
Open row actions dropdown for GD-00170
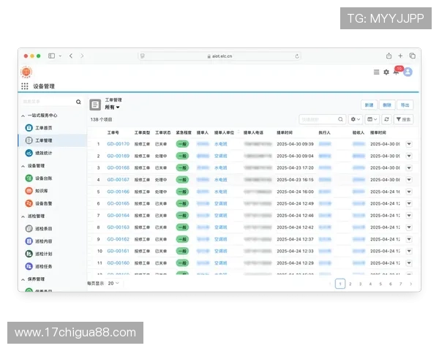pyautogui.click(x=409, y=144)
